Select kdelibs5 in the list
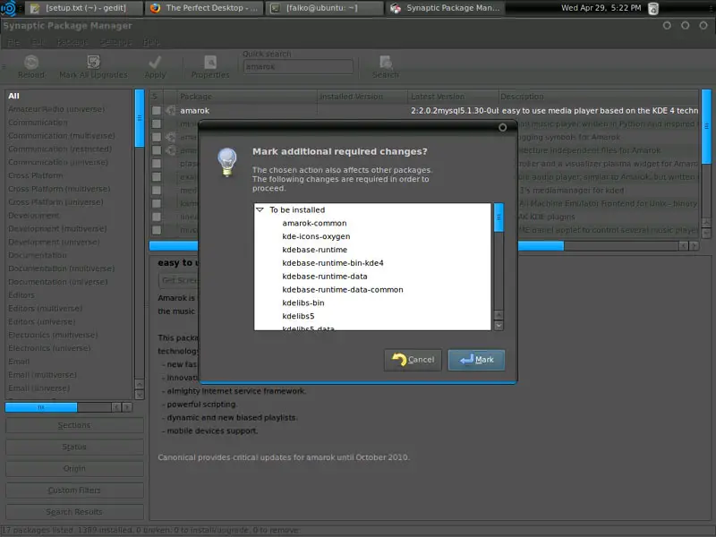The width and height of the screenshot is (716, 537). (298, 316)
